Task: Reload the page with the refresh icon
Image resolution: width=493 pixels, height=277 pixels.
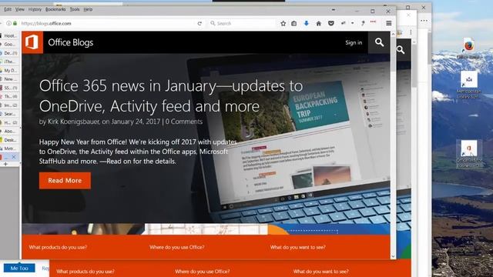Action: [x=200, y=24]
